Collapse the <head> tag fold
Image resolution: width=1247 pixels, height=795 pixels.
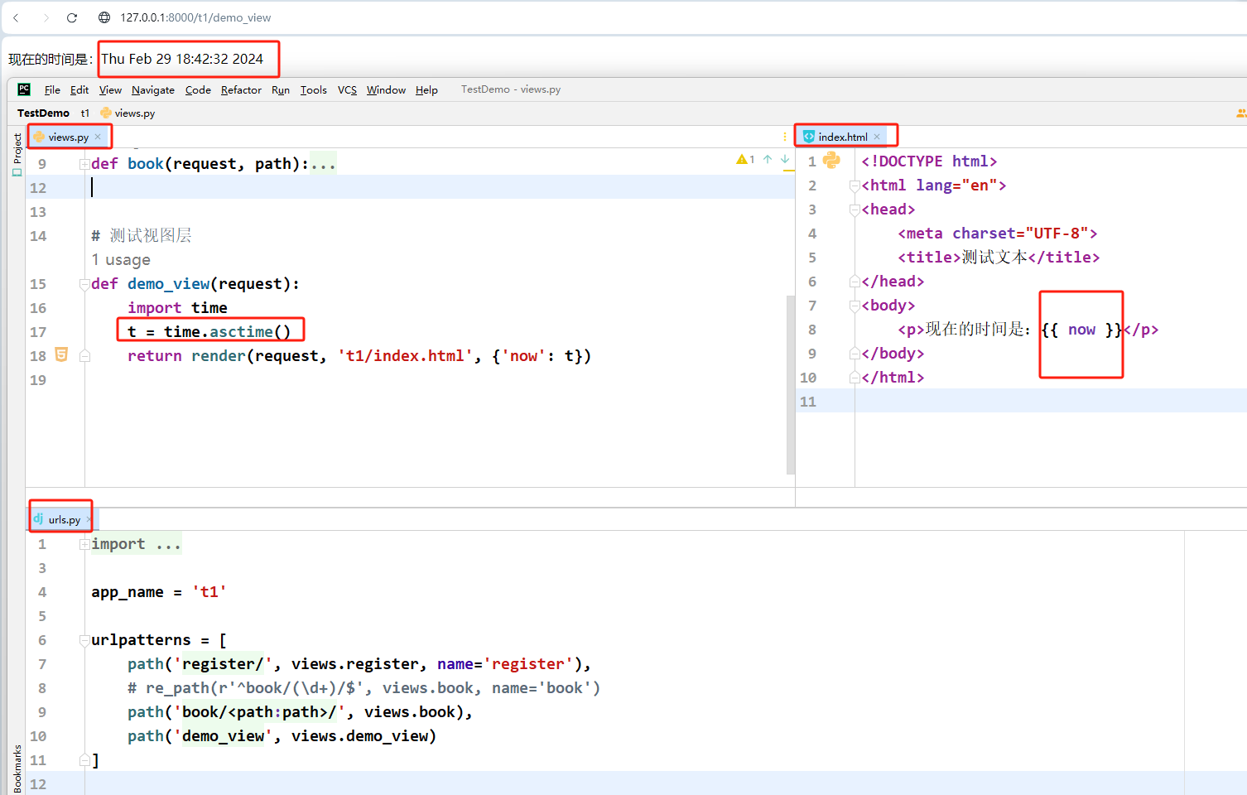coord(855,210)
